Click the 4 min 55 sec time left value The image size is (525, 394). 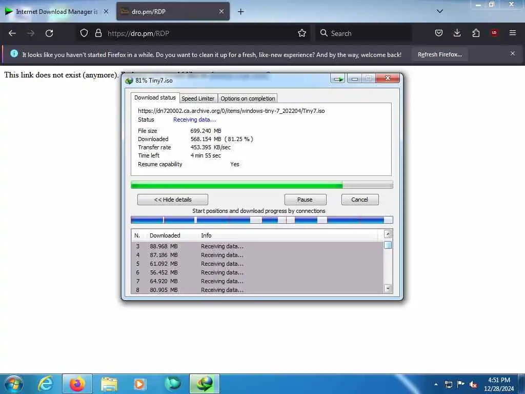point(206,155)
